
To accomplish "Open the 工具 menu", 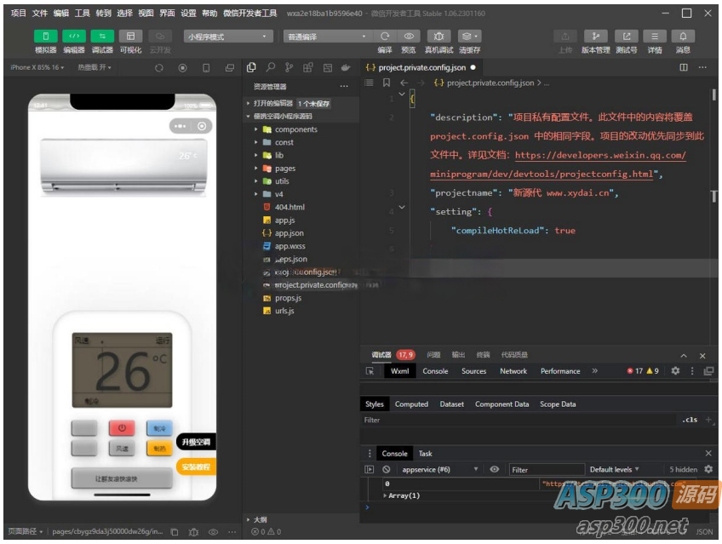I will [82, 14].
